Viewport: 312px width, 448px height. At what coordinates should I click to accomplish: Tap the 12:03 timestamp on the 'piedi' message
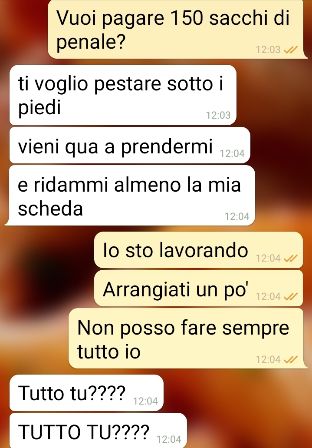(x=218, y=115)
